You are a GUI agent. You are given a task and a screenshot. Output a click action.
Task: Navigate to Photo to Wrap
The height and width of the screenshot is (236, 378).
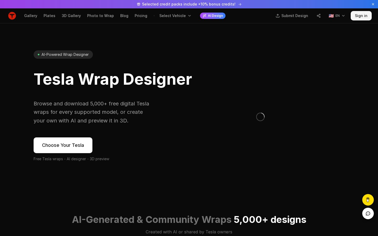pos(101,16)
